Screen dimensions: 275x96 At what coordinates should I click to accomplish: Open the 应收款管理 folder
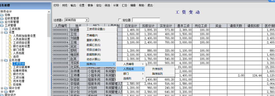point(12,18)
